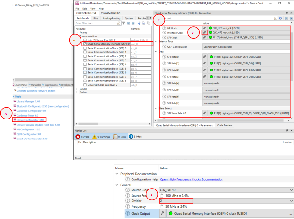Click SPI Data[3] link icon
294x219 pixels.
coord(204,77)
